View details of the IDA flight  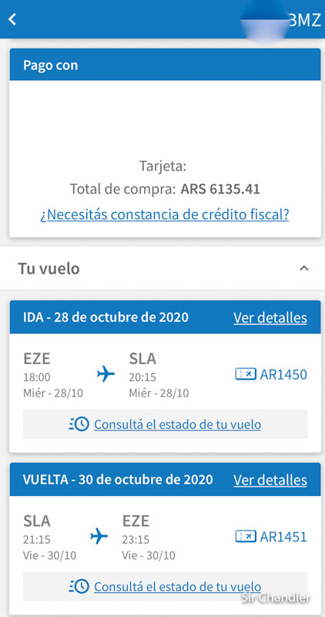coord(270,318)
